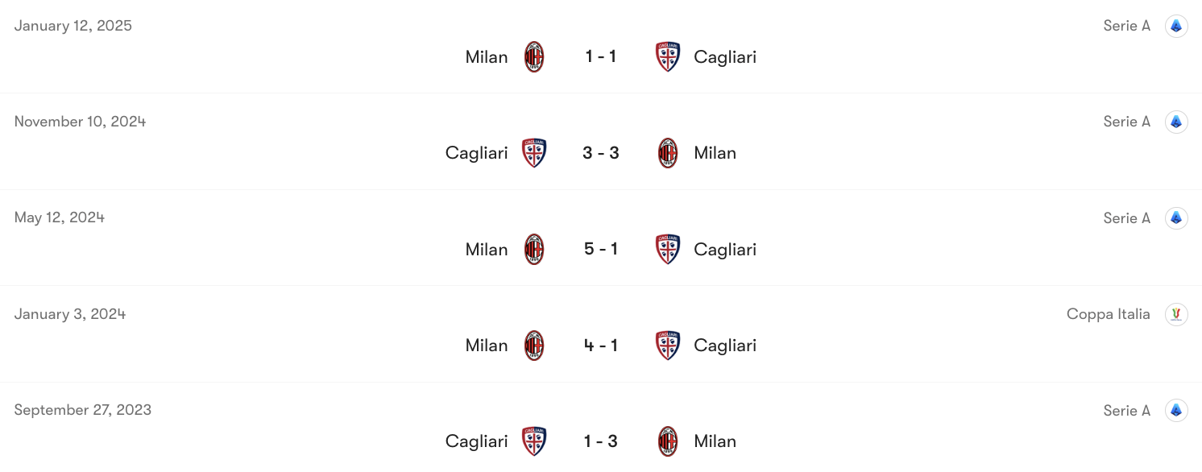The height and width of the screenshot is (472, 1202).
Task: Click the Milan crest in the January 12 match
Action: tap(533, 56)
